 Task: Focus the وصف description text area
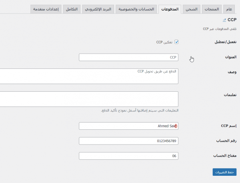pos(88,76)
